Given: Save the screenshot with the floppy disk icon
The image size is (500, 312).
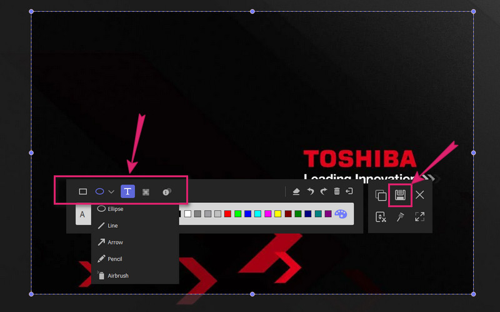Looking at the screenshot, I should 400,195.
